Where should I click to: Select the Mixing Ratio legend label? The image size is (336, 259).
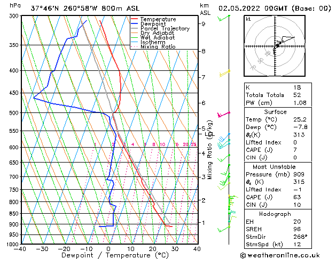tap(158, 46)
